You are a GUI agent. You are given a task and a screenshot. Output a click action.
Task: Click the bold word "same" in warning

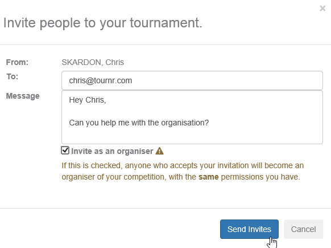[209, 177]
